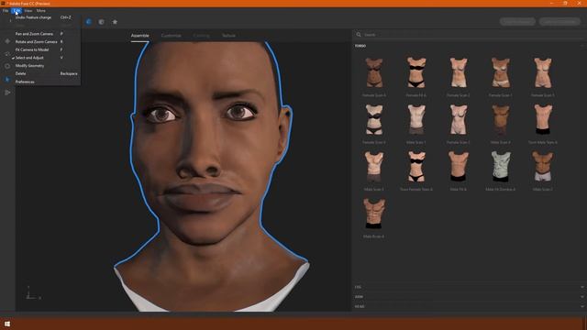
Task: Select the Pan and Zoom Camera tool icon
Action: click(x=7, y=41)
